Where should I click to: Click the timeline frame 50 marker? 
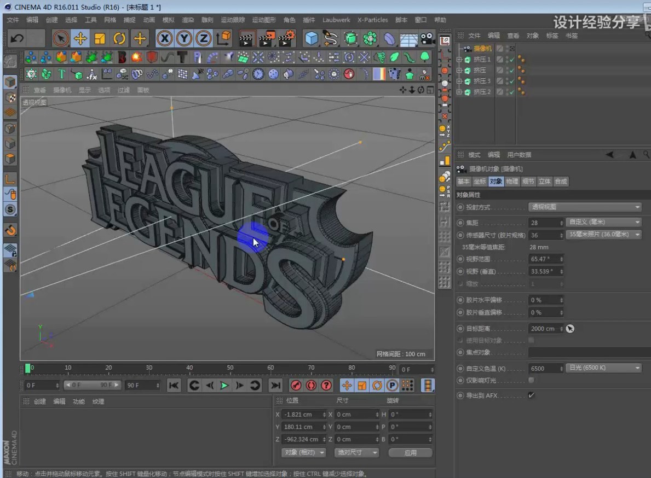[229, 368]
